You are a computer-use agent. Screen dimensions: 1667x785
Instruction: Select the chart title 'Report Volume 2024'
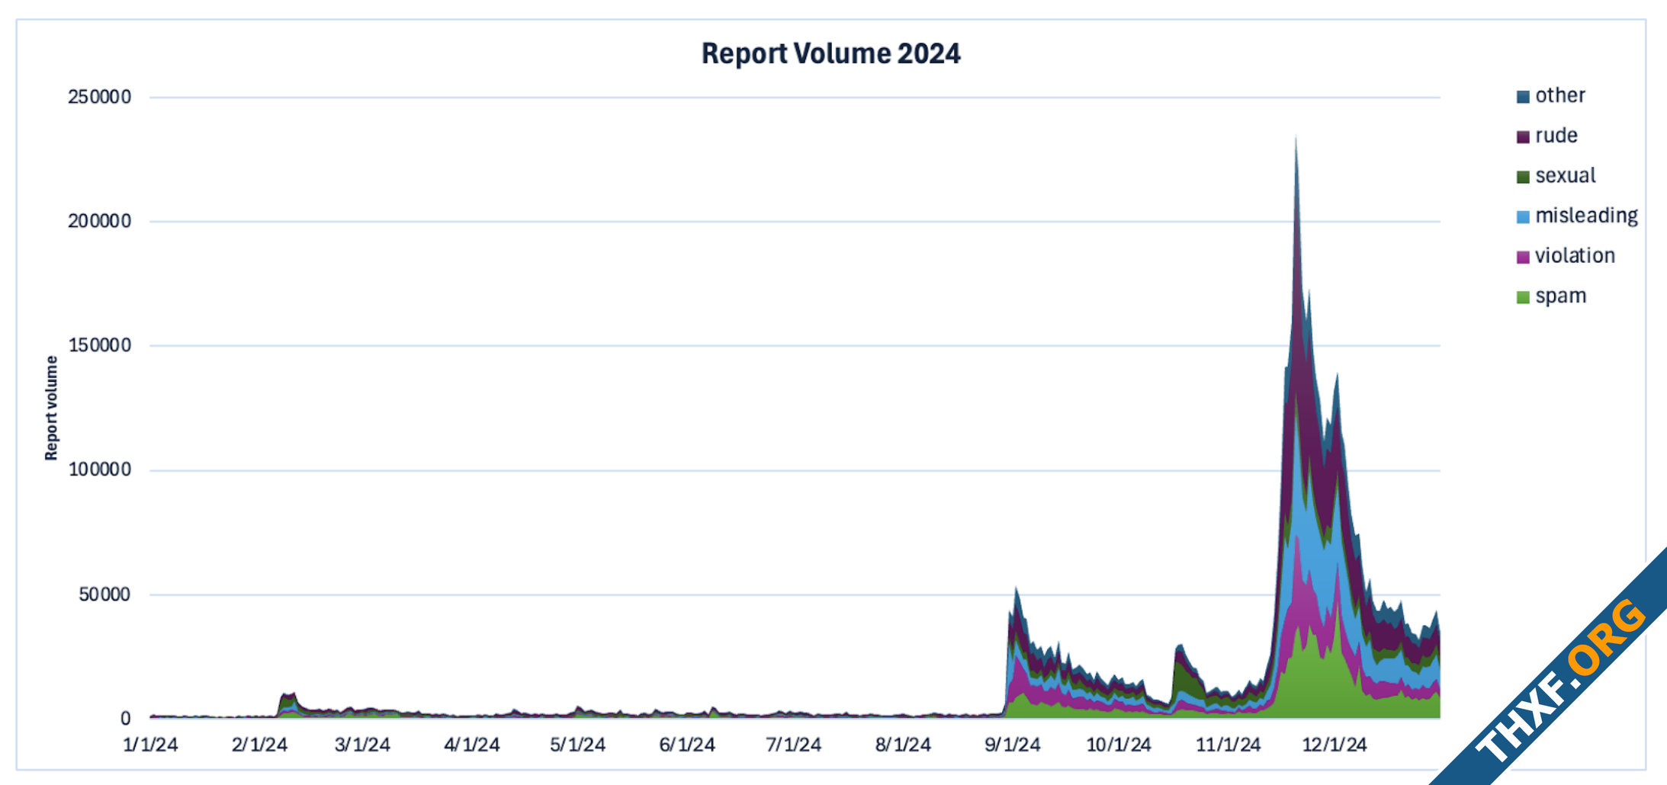830,53
